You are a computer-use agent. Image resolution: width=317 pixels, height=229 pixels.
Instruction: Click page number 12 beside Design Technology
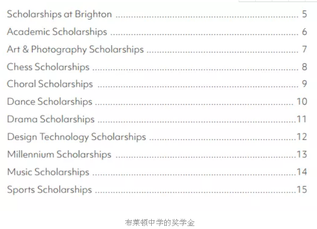(302, 137)
